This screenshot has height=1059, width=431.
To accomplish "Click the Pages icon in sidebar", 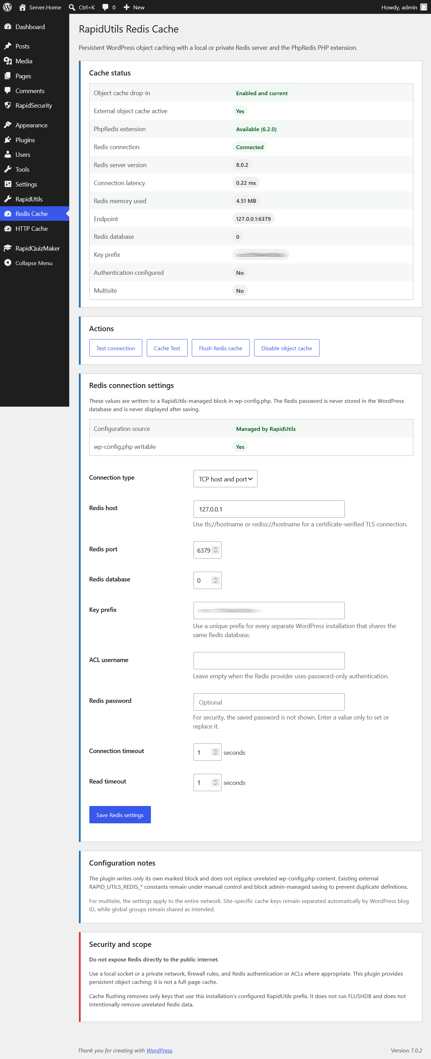I will [x=8, y=76].
